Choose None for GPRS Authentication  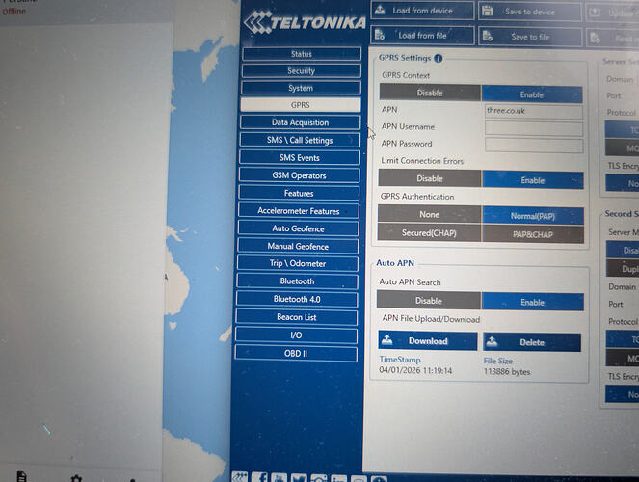click(429, 215)
